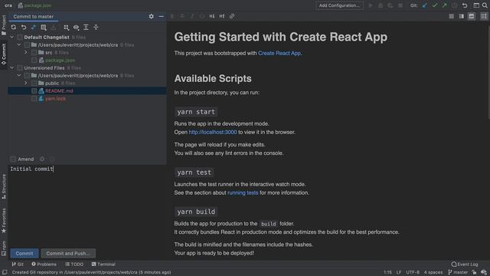Select the Commit tool window tab
The width and height of the screenshot is (490, 276).
[4, 54]
